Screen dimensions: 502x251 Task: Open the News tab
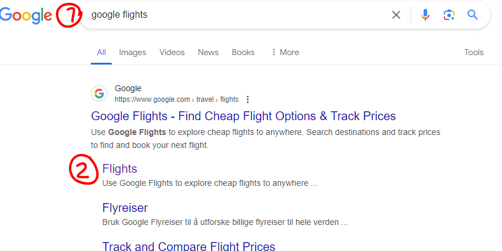[208, 52]
